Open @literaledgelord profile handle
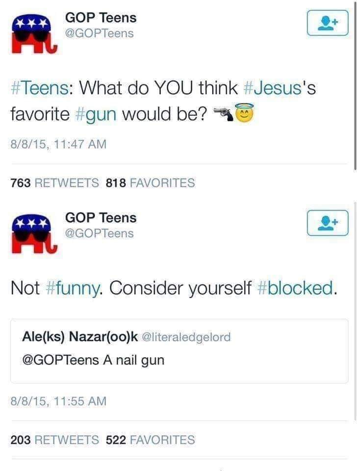357x471 pixels. coord(186,337)
